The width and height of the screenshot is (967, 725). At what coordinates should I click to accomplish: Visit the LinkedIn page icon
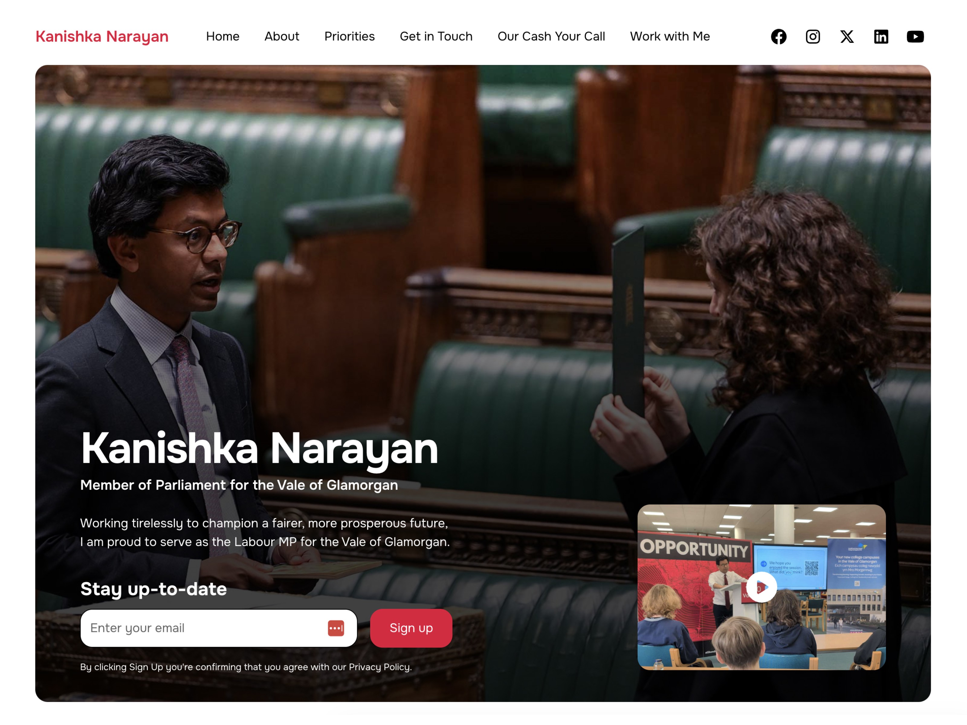[881, 37]
